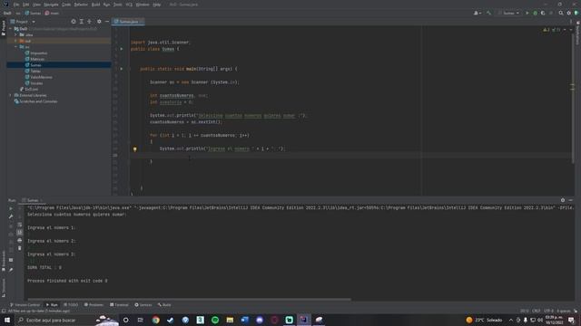Collapse the src folder
The width and height of the screenshot is (581, 326).
[16, 47]
